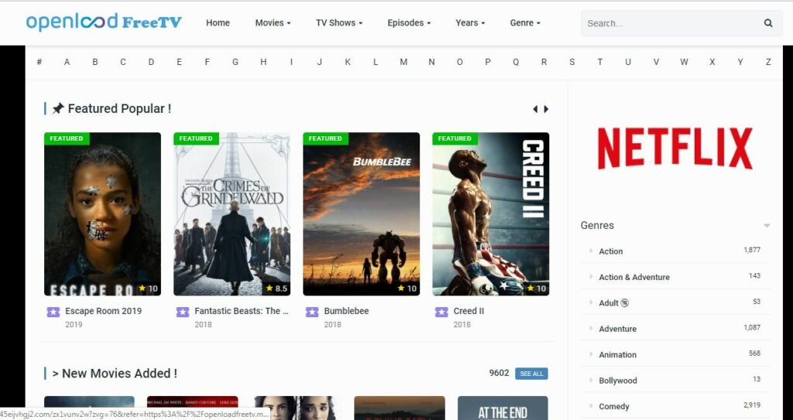The image size is (793, 420).
Task: Click the search magnifier icon
Action: pyautogui.click(x=768, y=23)
